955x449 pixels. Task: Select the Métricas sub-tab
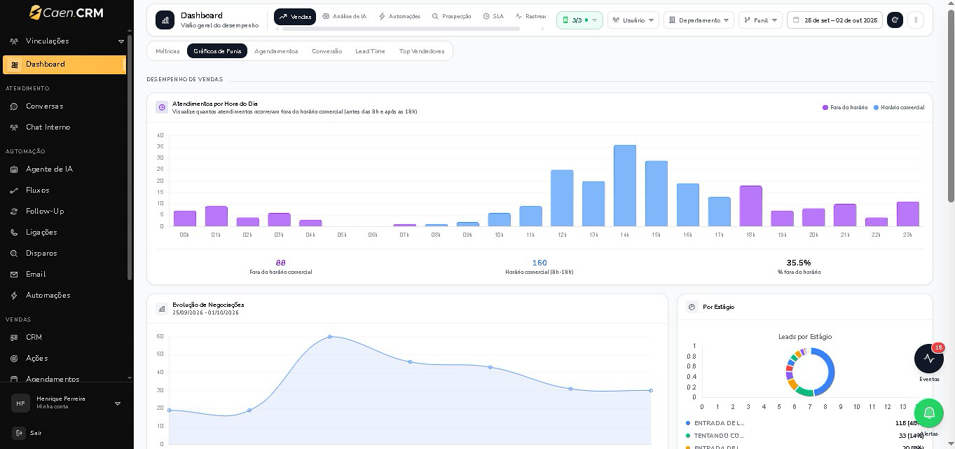coord(167,51)
